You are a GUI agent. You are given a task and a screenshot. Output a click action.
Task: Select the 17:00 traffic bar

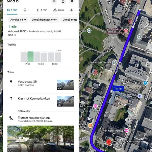30,56
